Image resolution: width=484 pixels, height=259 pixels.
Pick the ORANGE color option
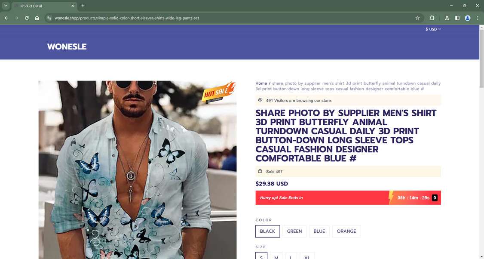(346, 231)
